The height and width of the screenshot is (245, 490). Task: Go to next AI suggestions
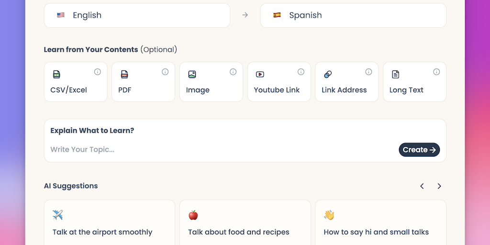(439, 186)
